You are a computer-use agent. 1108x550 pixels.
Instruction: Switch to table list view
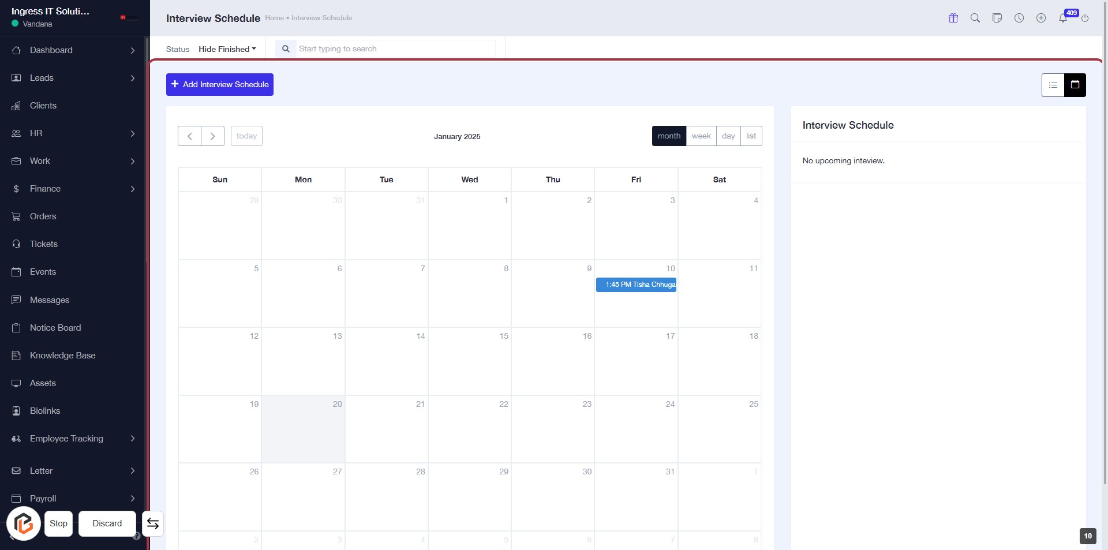[x=1053, y=85]
